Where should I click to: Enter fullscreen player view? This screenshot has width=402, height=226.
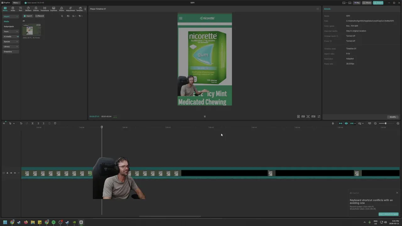click(x=319, y=116)
